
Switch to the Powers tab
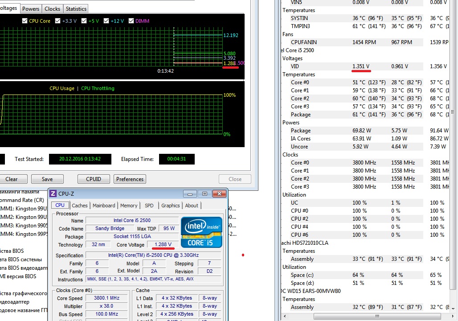pyautogui.click(x=31, y=9)
